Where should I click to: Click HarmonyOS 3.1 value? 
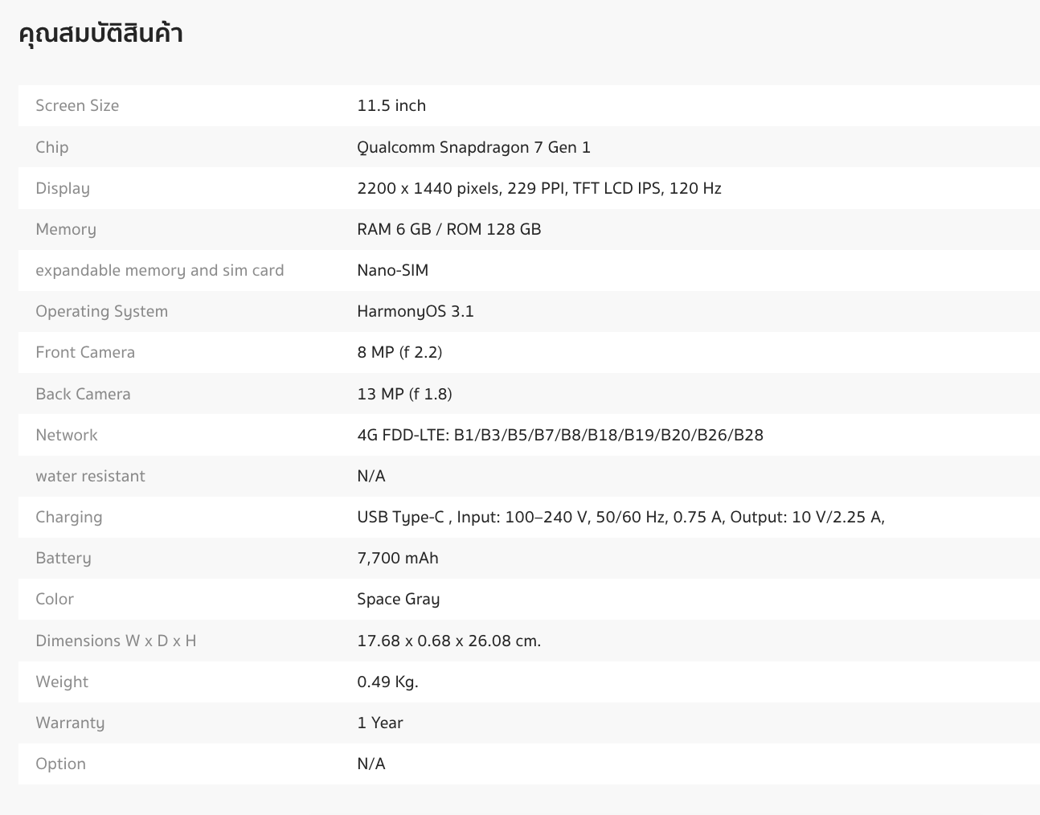pos(415,311)
